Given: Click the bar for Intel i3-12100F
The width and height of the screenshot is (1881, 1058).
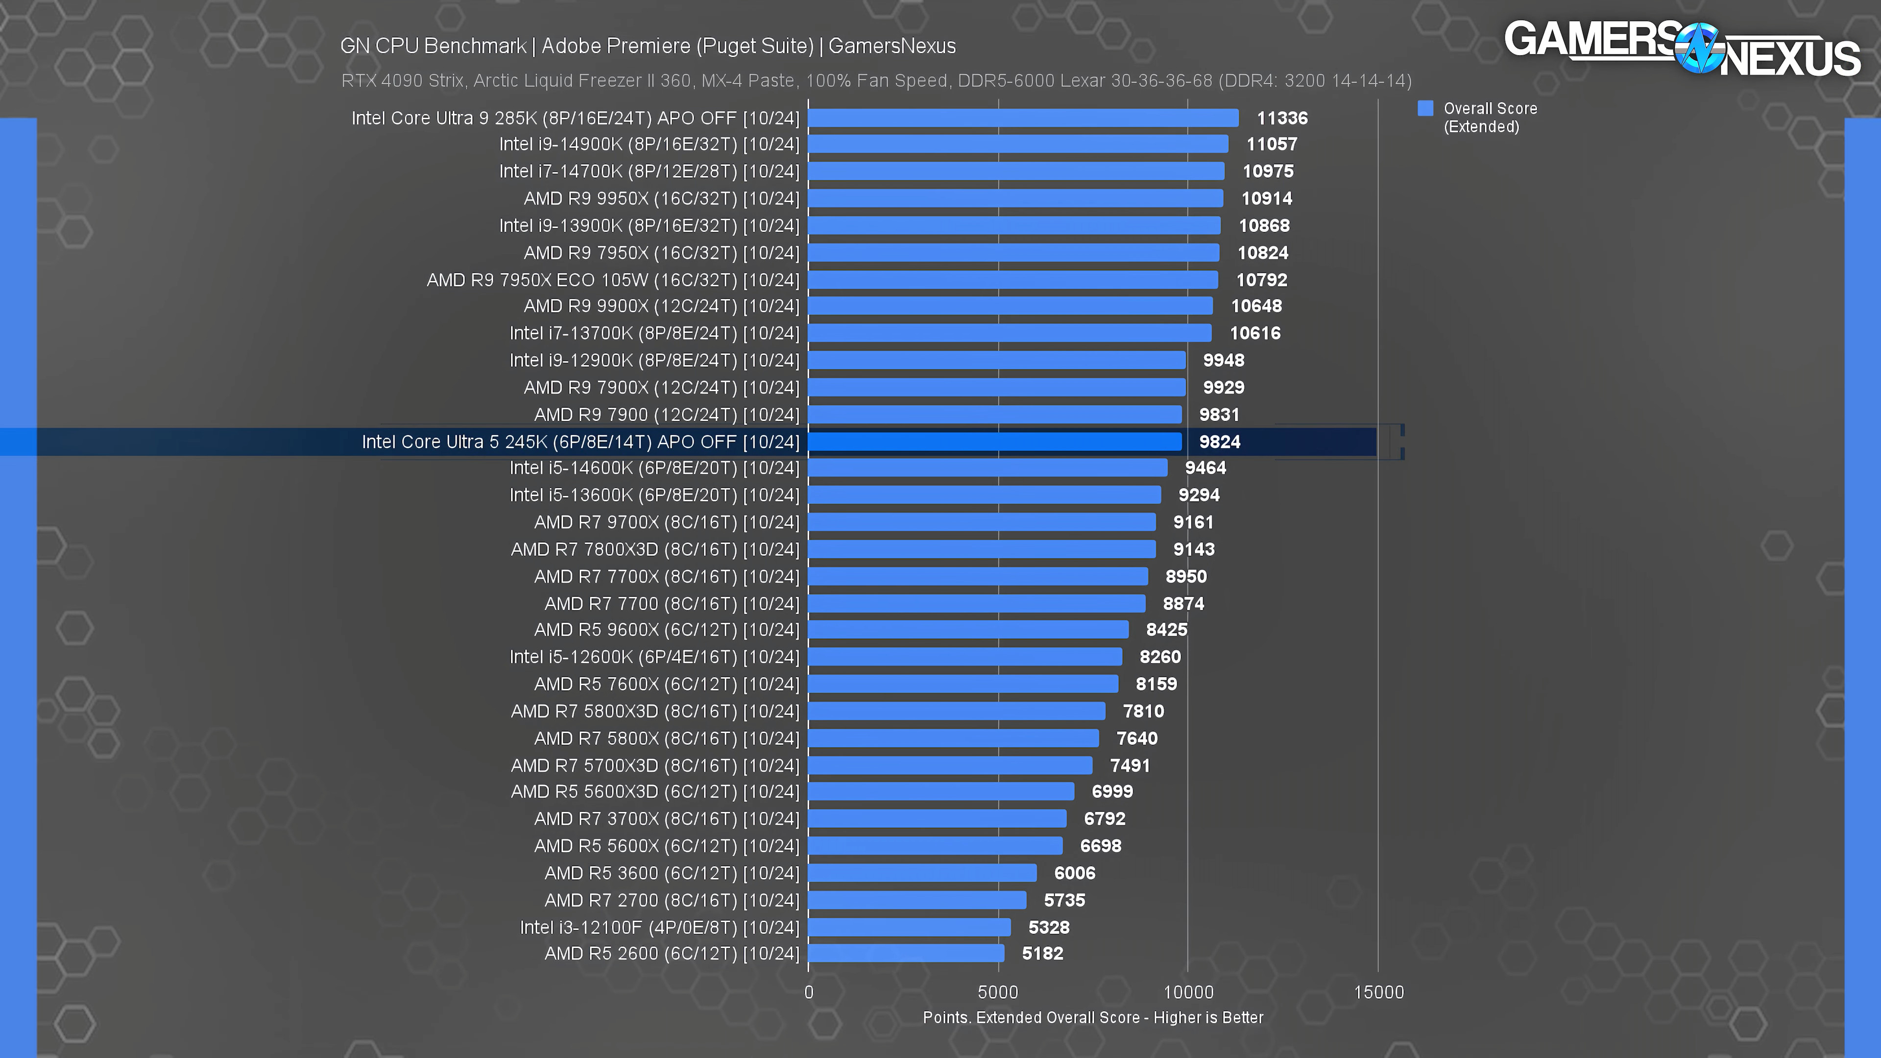Looking at the screenshot, I should click(x=910, y=927).
